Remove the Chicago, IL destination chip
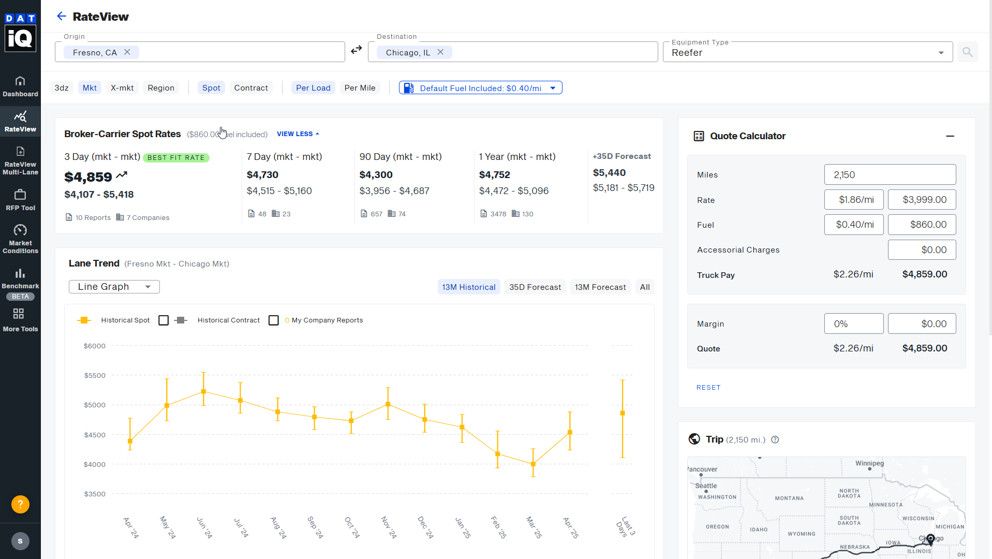Screen dimensions: 992x559 (x=440, y=52)
